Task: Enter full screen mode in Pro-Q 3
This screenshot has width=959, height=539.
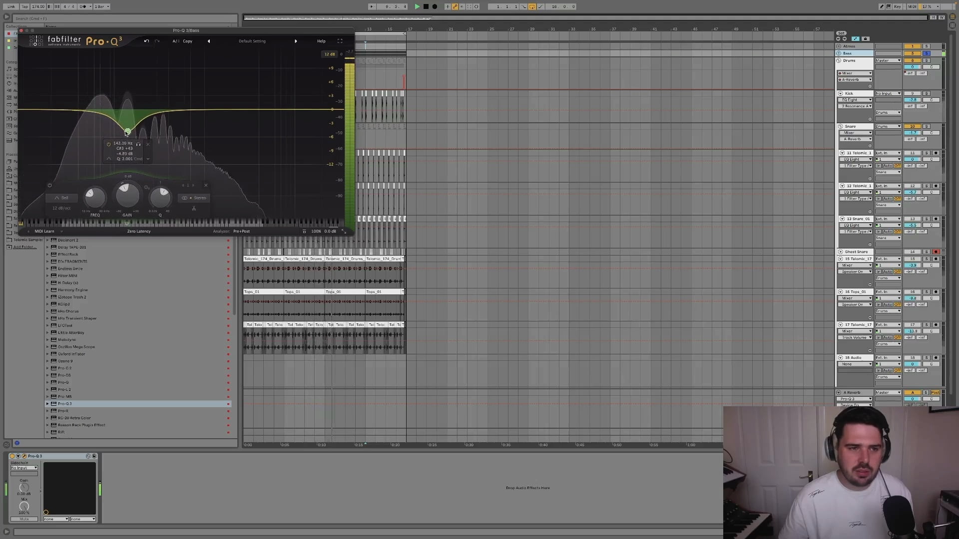Action: pos(340,41)
